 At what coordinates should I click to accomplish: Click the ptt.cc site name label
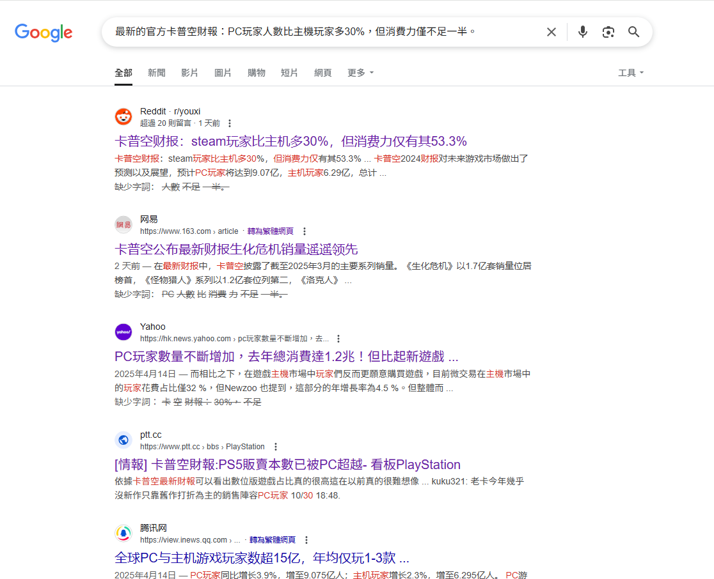[151, 435]
